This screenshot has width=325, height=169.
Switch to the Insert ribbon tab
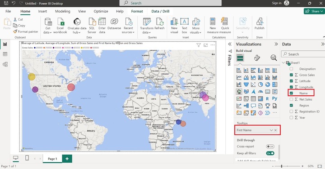click(42, 11)
